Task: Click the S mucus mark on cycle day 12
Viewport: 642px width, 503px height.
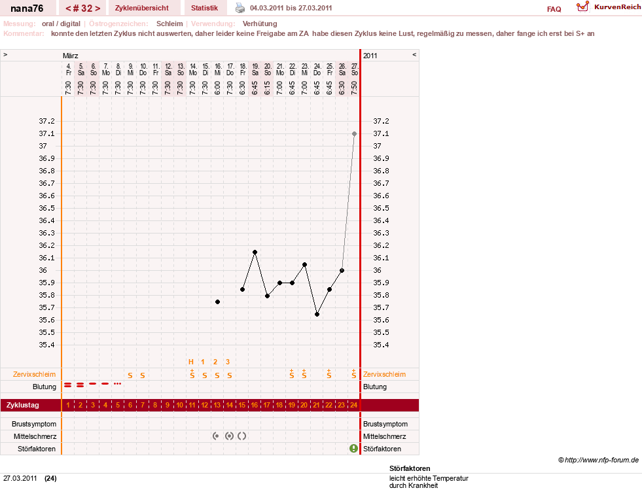Action: coord(205,375)
